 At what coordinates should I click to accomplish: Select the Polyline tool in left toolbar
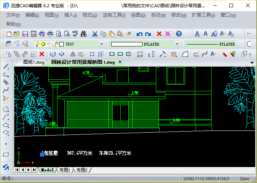(x=6, y=75)
